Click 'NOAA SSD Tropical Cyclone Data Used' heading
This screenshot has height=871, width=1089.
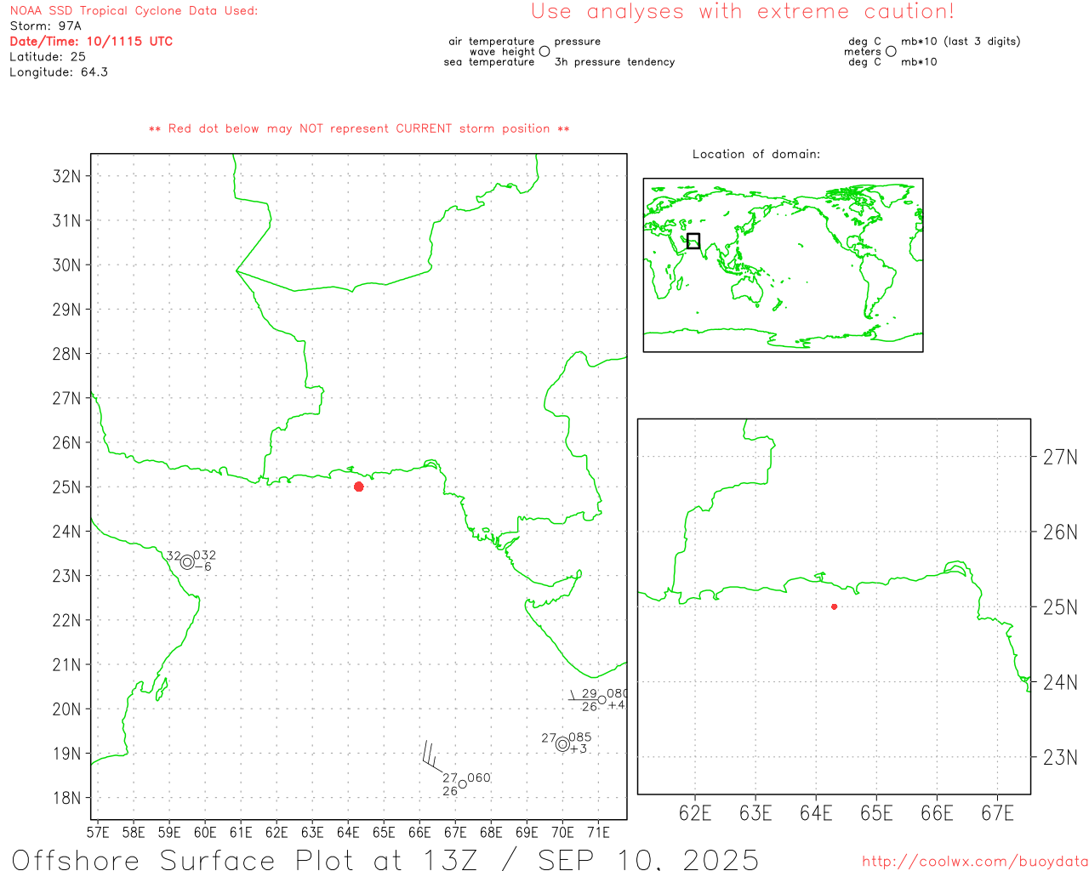134,11
